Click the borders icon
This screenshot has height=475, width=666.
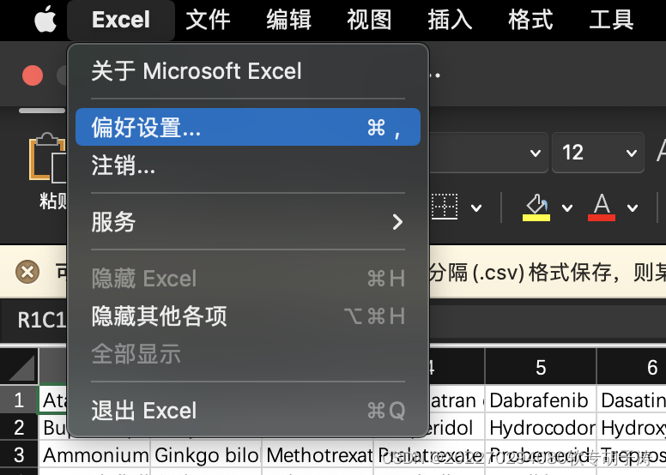click(x=445, y=207)
